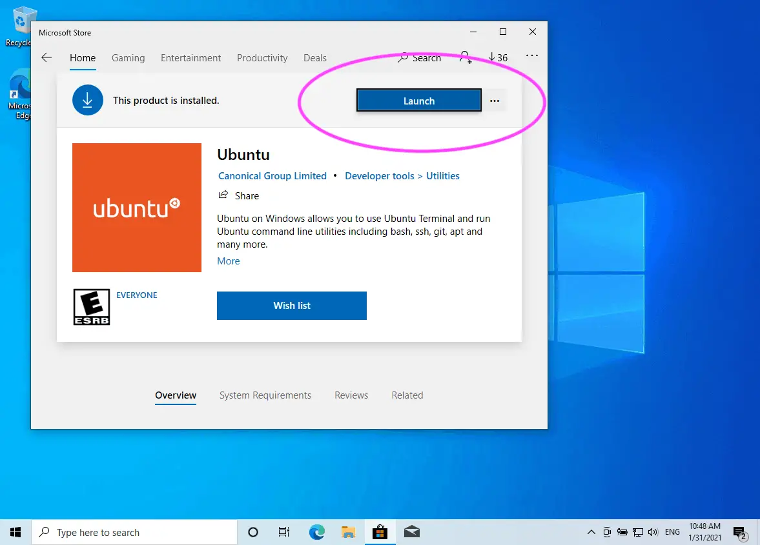This screenshot has height=545, width=760.
Task: Open File Explorer from the taskbar
Action: click(348, 532)
